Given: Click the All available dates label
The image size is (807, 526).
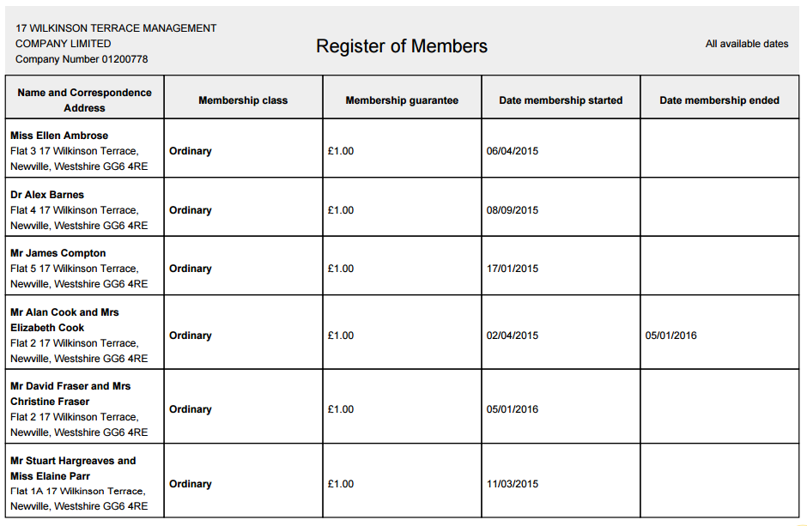Looking at the screenshot, I should [x=746, y=44].
